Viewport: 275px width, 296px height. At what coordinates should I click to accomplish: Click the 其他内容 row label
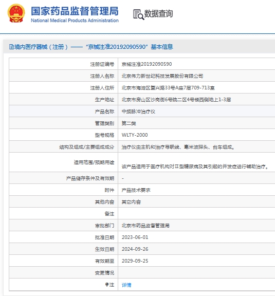105,202
